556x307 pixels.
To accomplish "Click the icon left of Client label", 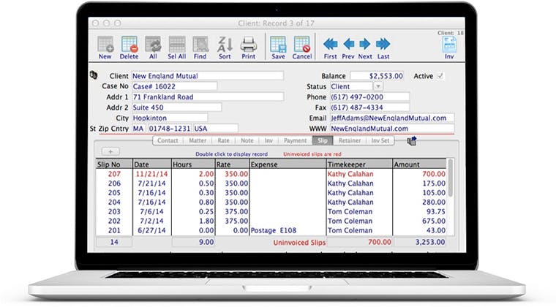I will (94, 75).
